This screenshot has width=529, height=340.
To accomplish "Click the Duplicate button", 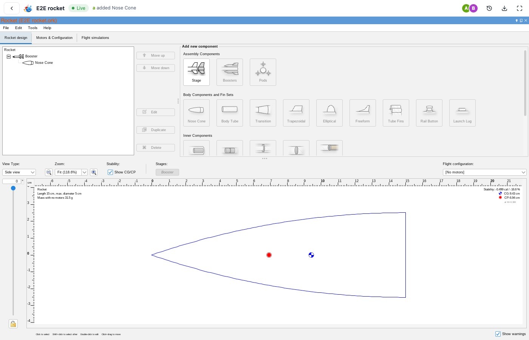I will [156, 130].
